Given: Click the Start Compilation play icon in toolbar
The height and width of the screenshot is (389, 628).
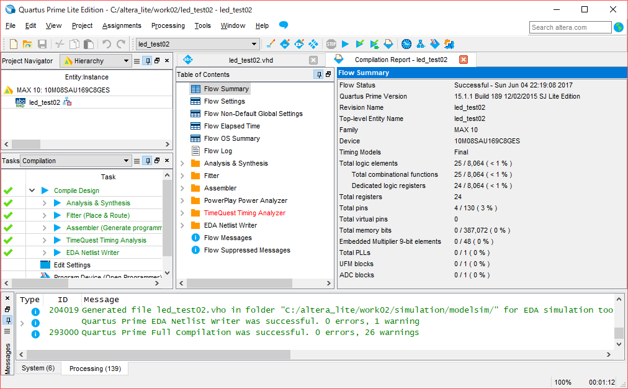Looking at the screenshot, I should 346,44.
